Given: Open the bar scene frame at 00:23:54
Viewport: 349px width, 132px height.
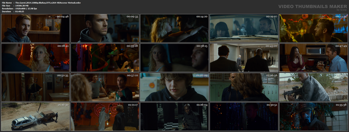Looking at the screenshot, I should tap(314, 28).
